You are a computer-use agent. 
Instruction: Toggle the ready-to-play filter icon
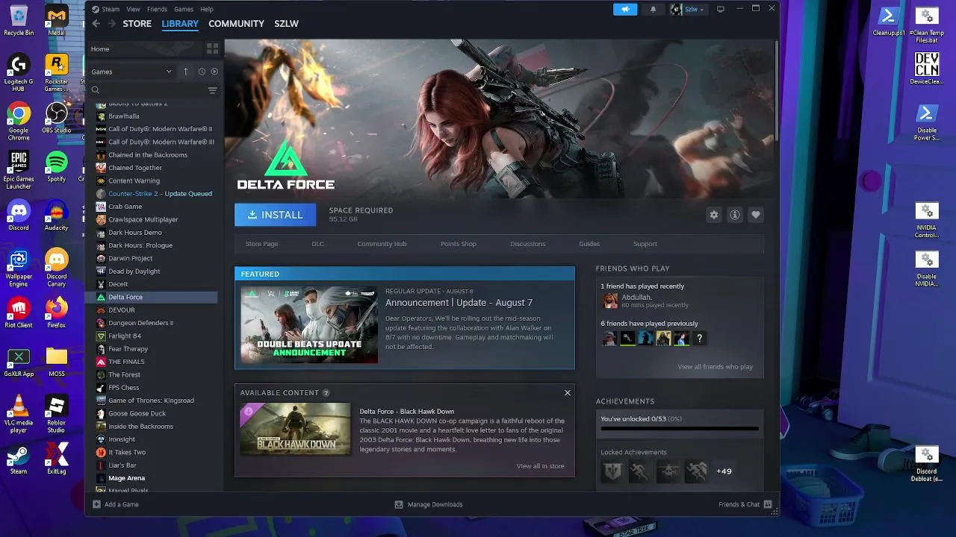(214, 72)
